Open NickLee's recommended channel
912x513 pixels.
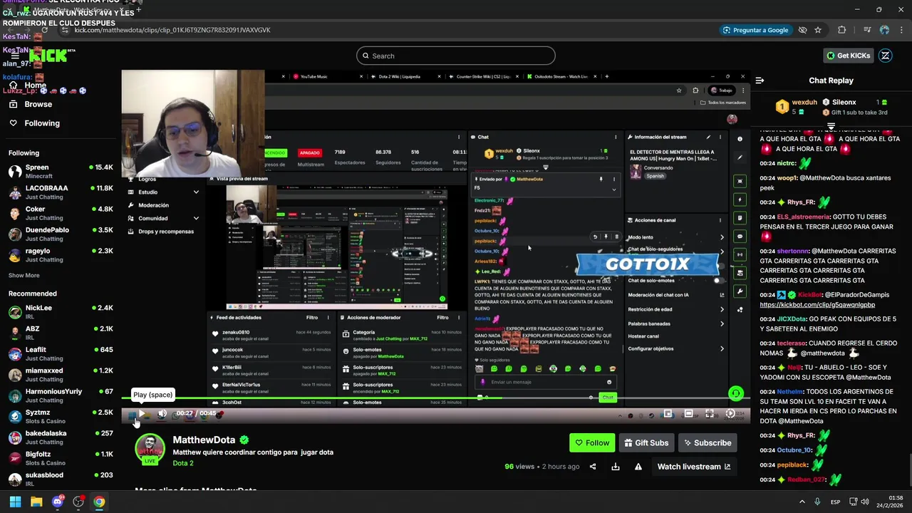click(x=60, y=311)
